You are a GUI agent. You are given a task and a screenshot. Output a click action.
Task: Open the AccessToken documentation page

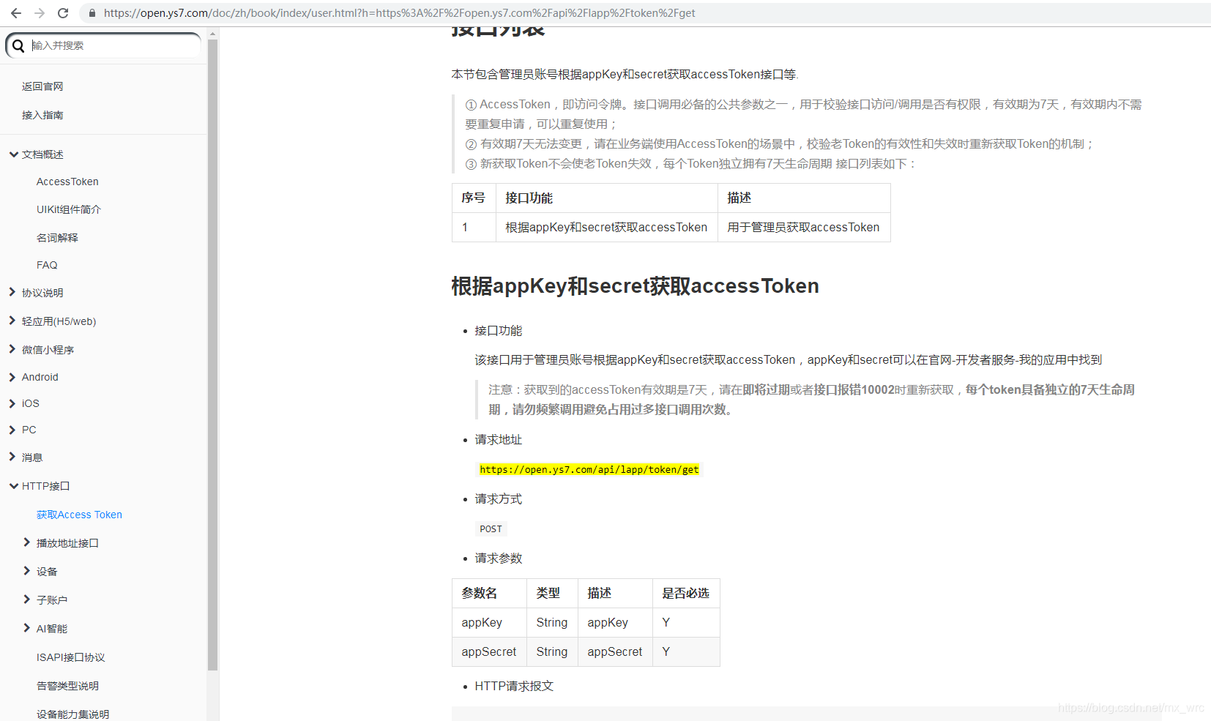click(x=67, y=182)
